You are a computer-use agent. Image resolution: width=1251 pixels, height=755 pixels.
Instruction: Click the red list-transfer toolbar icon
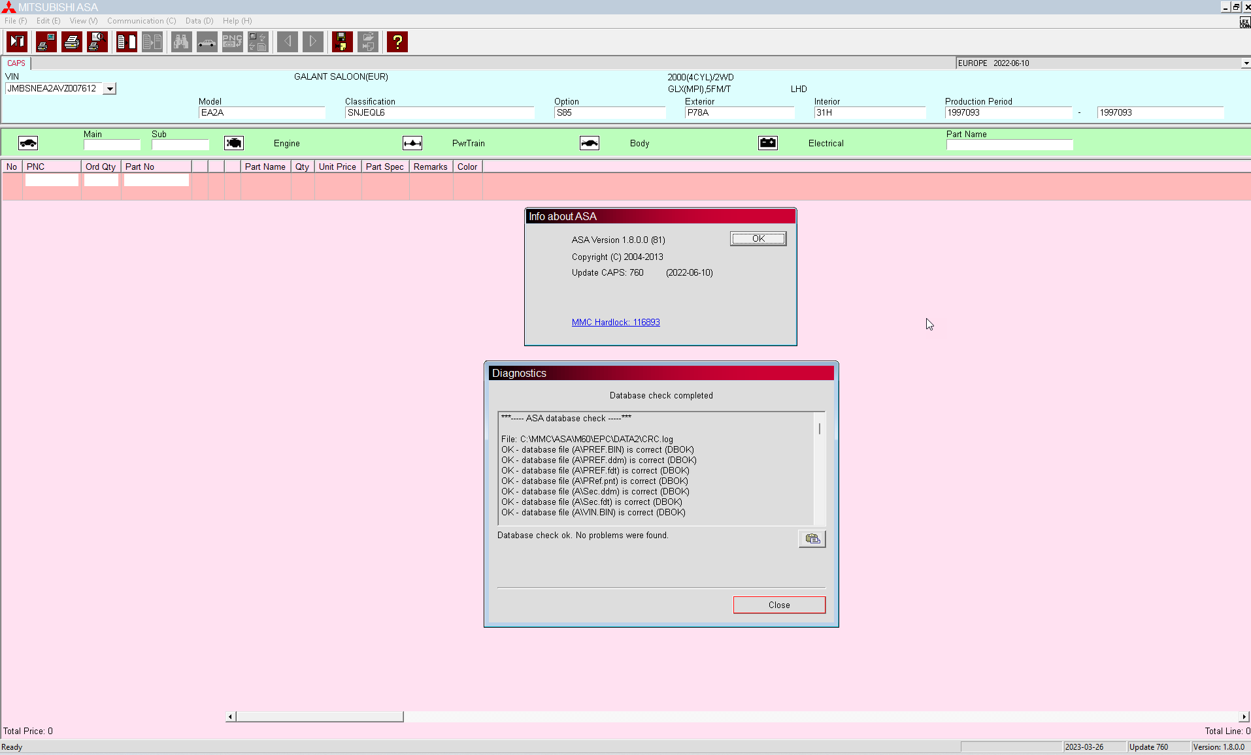coord(127,42)
